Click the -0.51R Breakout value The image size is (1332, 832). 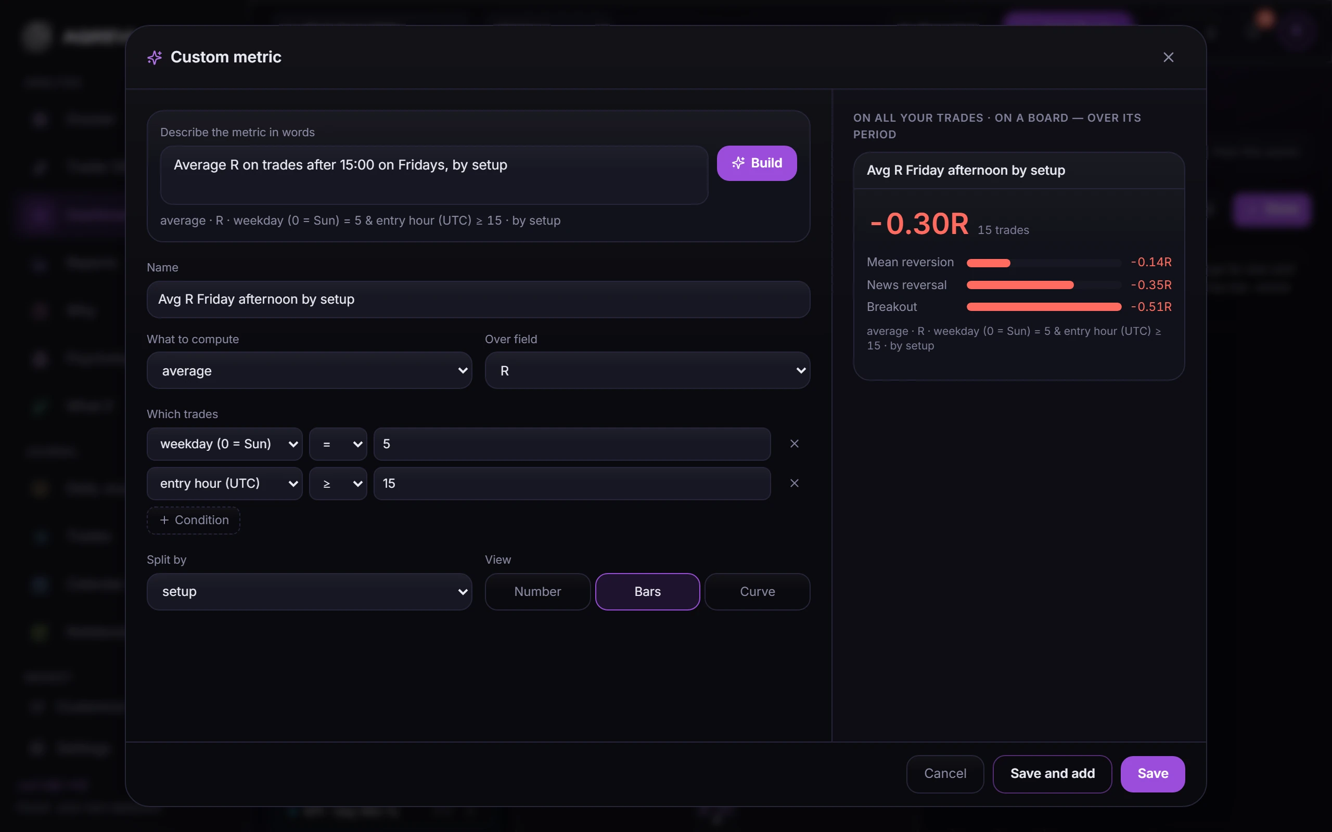[x=1151, y=307]
